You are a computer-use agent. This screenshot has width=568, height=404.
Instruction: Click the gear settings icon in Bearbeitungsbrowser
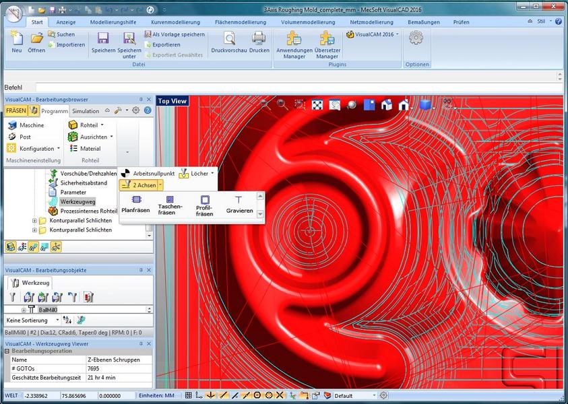(136, 110)
